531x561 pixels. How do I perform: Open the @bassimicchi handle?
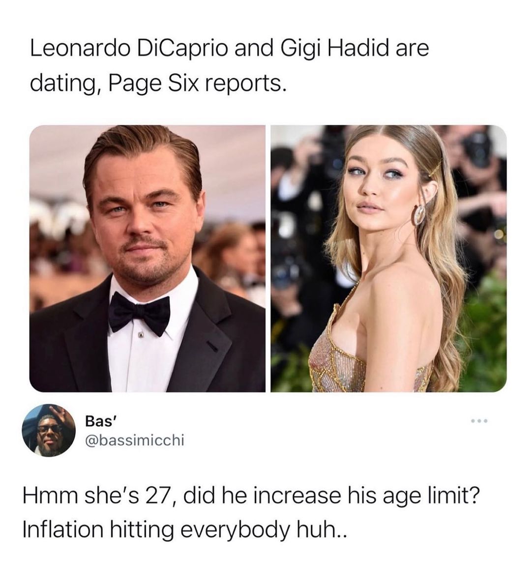pos(135,440)
